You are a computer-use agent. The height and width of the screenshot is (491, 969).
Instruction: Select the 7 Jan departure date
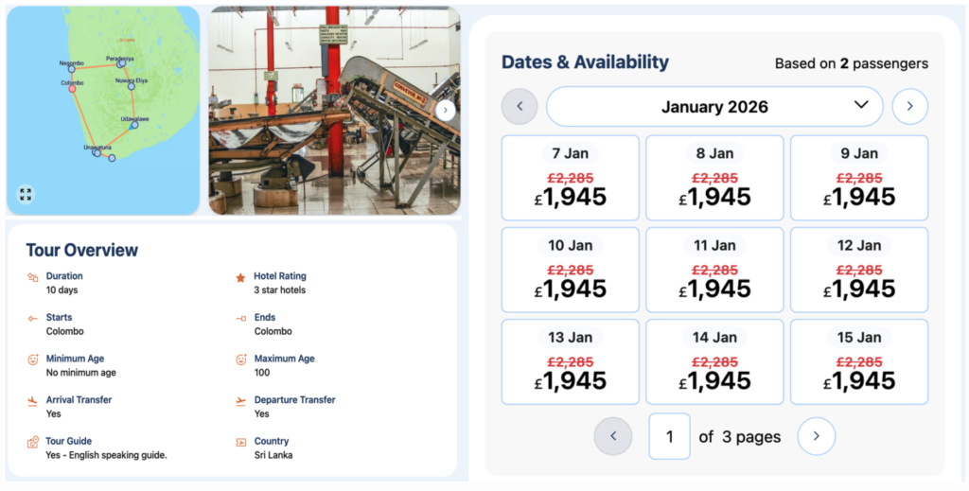tap(570, 178)
